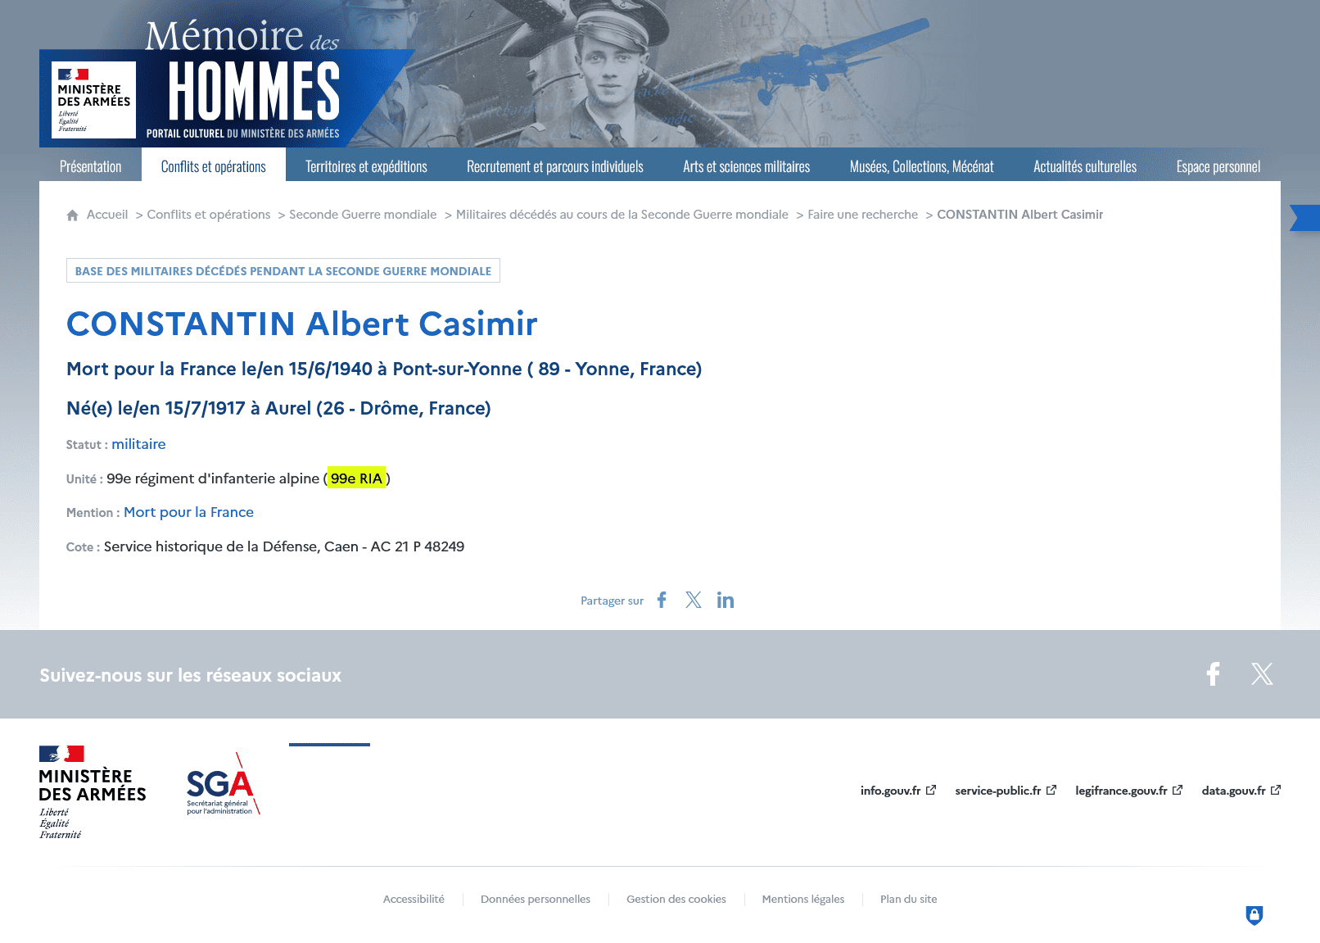Click the cote reference AC 21 P 48249
The image size is (1320, 943).
point(418,546)
